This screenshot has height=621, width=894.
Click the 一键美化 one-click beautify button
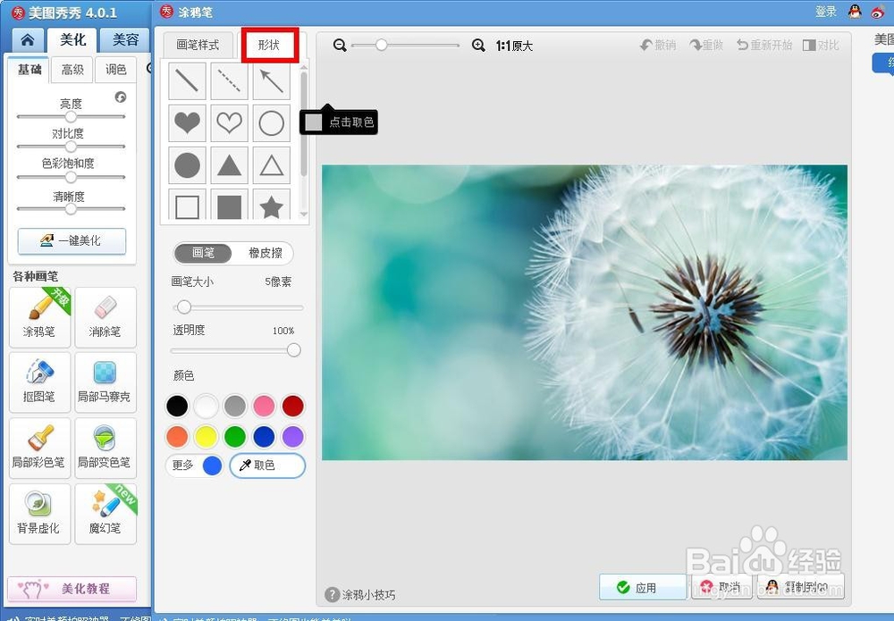[72, 241]
